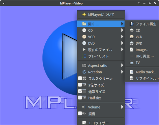159x125 pixels.
Task: Click the ファイル再生 file icon in submenu
Action: [x=132, y=24]
